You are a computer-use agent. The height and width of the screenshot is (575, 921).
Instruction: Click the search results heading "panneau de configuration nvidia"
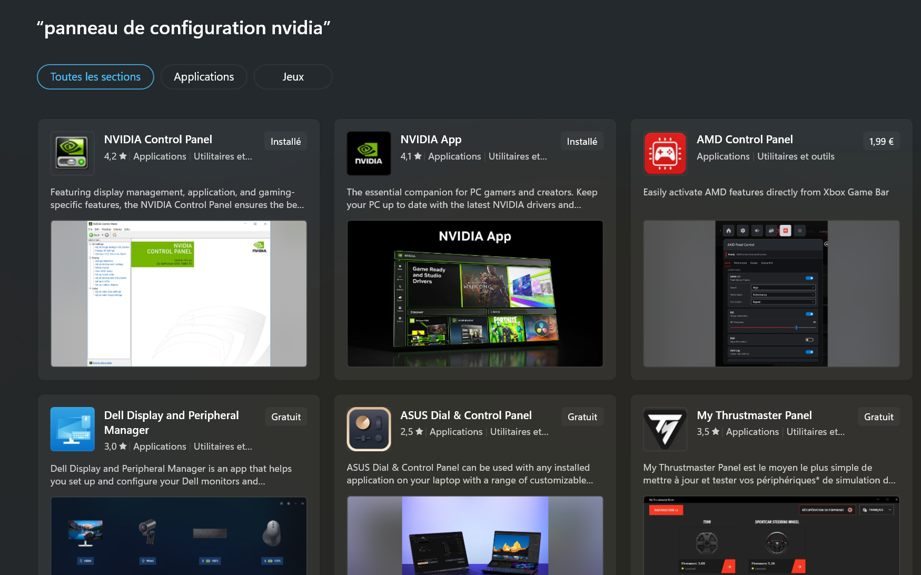click(x=183, y=28)
